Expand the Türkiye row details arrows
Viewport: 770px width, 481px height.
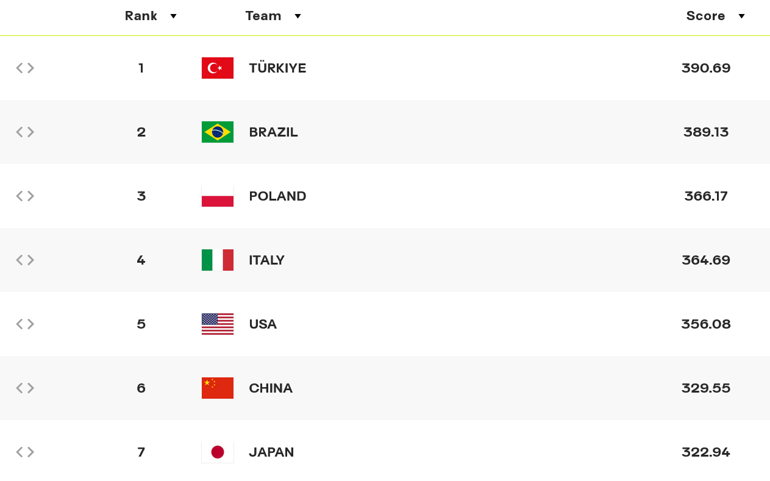coord(25,68)
